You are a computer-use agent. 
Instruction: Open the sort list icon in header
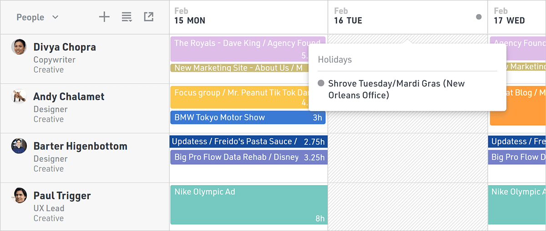[x=126, y=17]
